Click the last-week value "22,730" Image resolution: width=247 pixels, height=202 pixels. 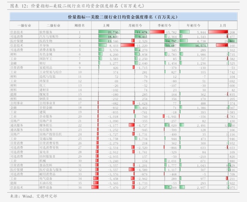click(x=113, y=32)
